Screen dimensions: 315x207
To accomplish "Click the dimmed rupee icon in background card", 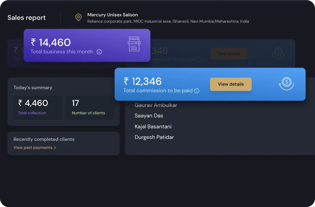I will pyautogui.click(x=278, y=53).
